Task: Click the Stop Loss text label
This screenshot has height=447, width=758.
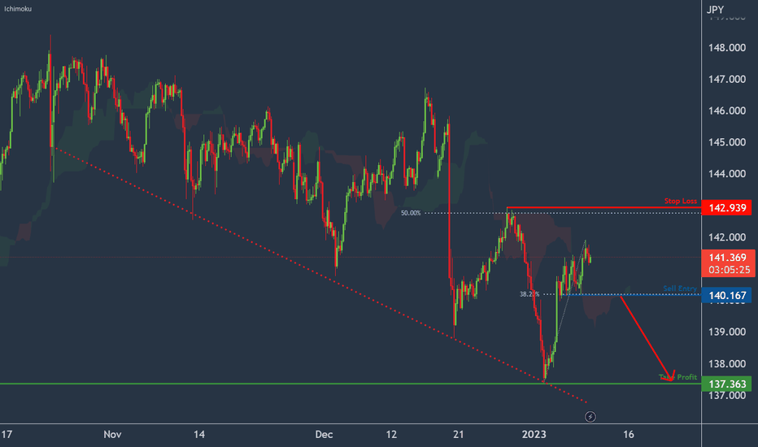Action: (681, 201)
